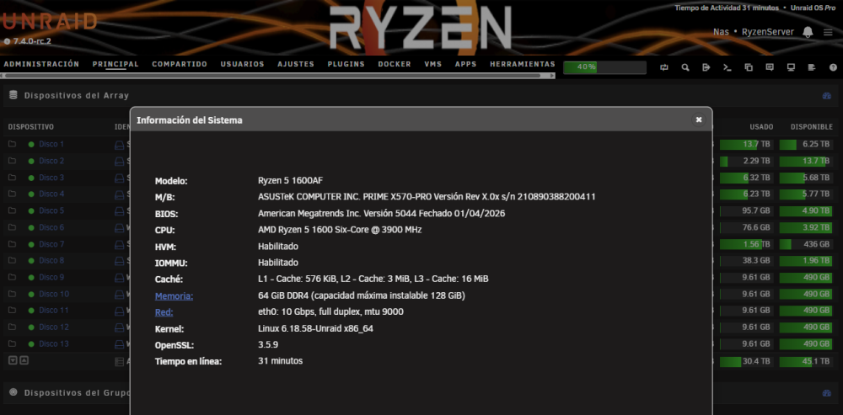The height and width of the screenshot is (415, 843).
Task: Click the Tiempo de Actividad 31 minutos text
Action: 727,8
